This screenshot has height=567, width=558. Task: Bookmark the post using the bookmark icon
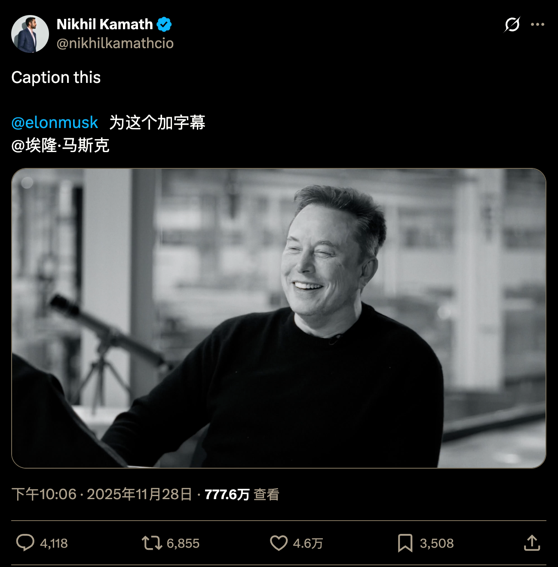pos(405,543)
